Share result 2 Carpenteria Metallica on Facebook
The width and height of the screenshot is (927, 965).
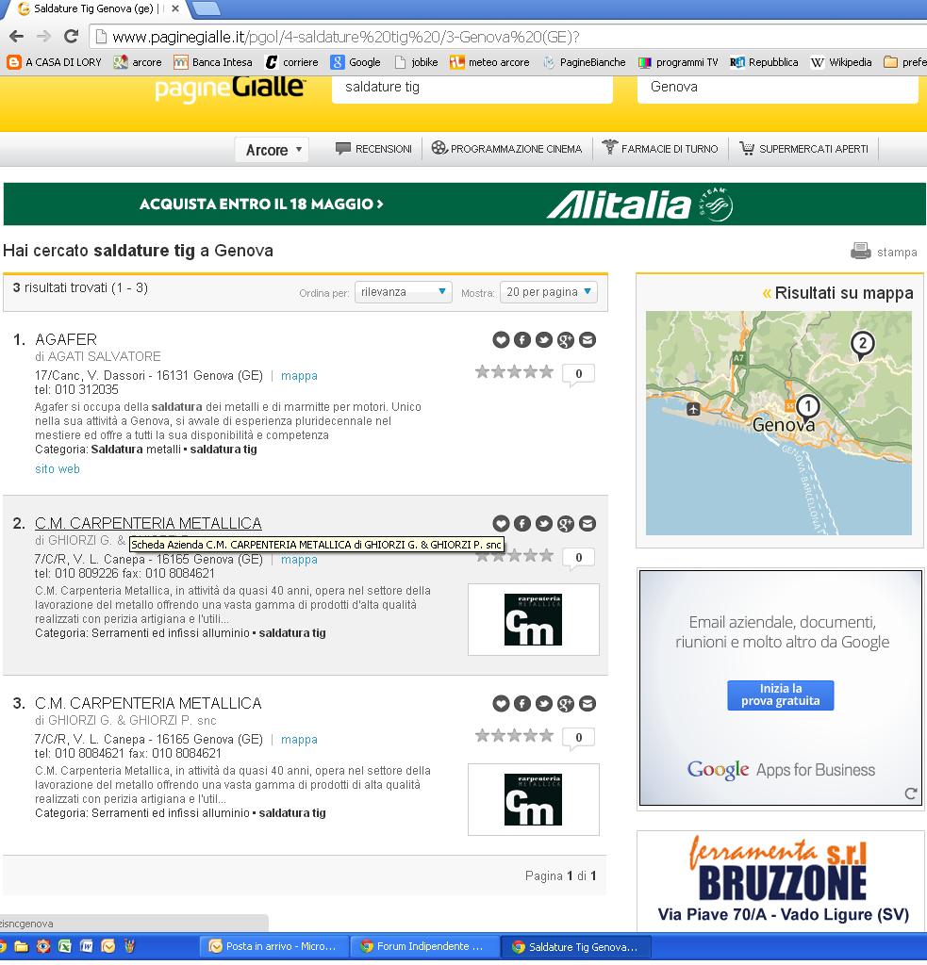click(522, 524)
